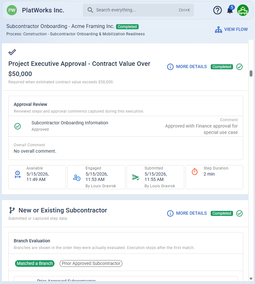The image size is (255, 284).
Task: Click 'Branches are shown in the order' description
Action: pyautogui.click(x=104, y=248)
